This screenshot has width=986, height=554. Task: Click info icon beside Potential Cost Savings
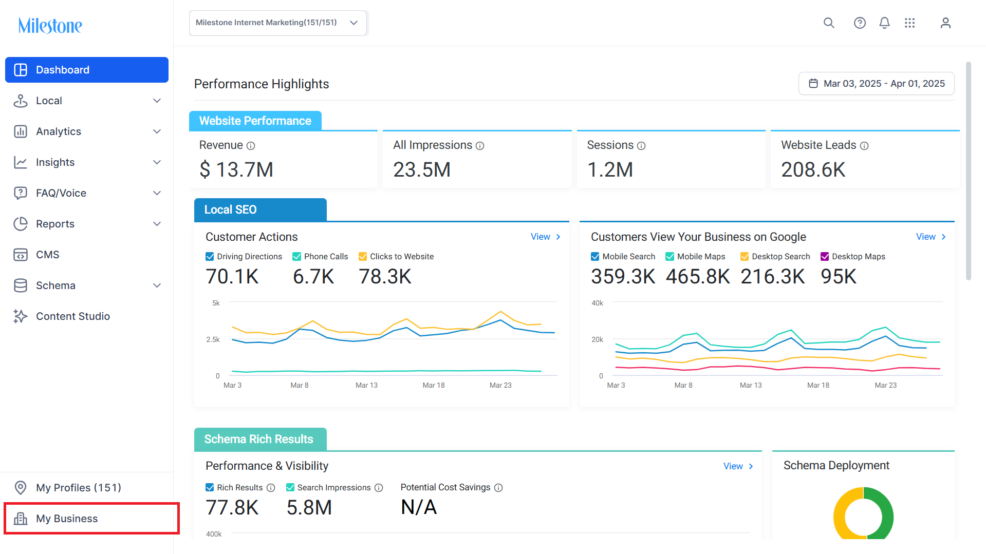click(x=498, y=488)
